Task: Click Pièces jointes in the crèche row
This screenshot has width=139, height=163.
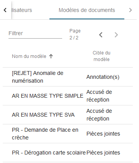Action: (x=103, y=134)
